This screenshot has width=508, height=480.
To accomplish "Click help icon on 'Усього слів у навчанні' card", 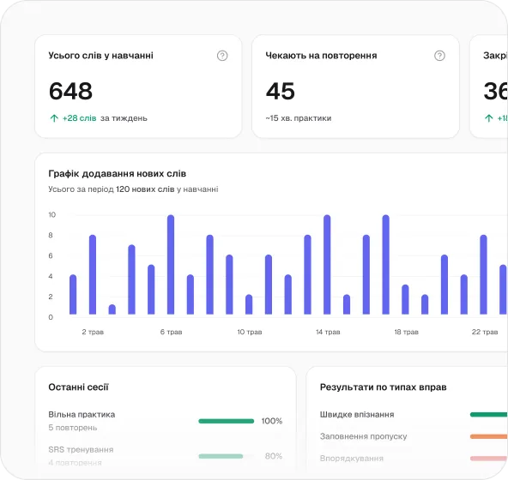I will click(222, 56).
